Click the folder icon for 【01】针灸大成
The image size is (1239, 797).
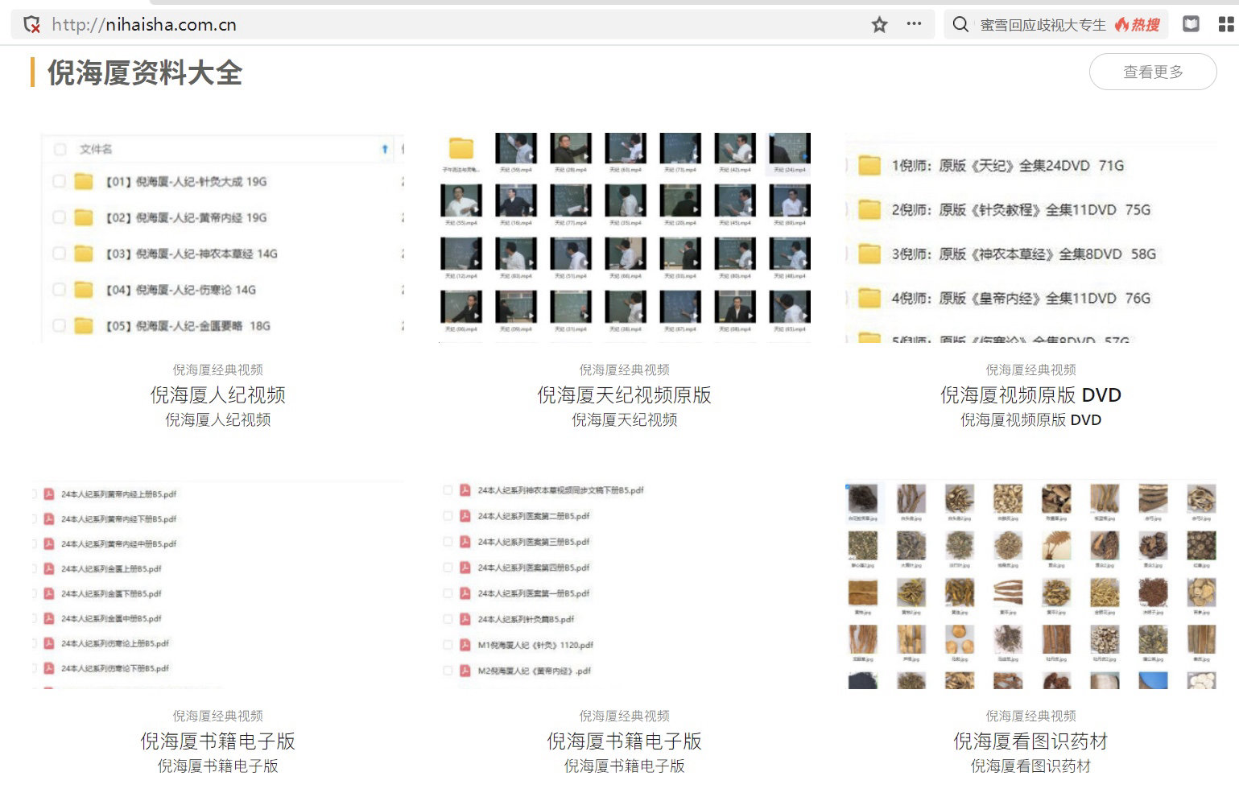(84, 182)
